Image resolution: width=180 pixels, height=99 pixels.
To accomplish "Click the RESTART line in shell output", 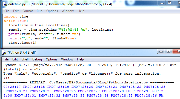I will [89, 82].
